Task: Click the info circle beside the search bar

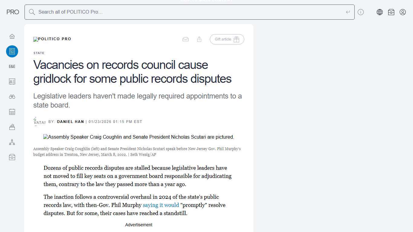Action: coord(361,12)
